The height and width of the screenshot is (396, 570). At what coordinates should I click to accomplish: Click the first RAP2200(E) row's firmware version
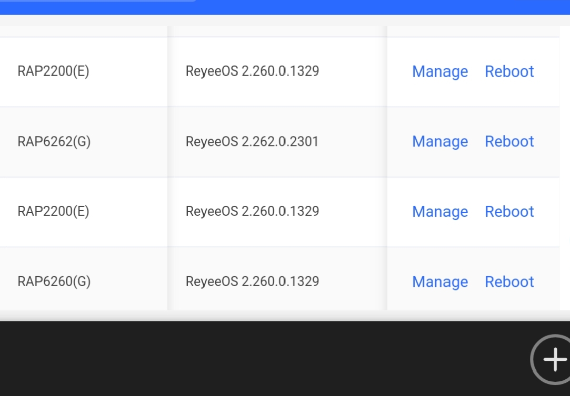point(252,71)
